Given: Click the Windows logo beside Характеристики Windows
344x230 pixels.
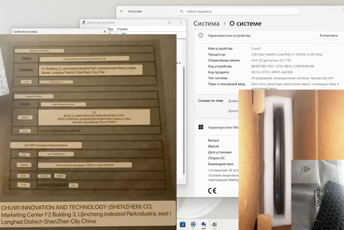Looking at the screenshot, I should (x=201, y=127).
